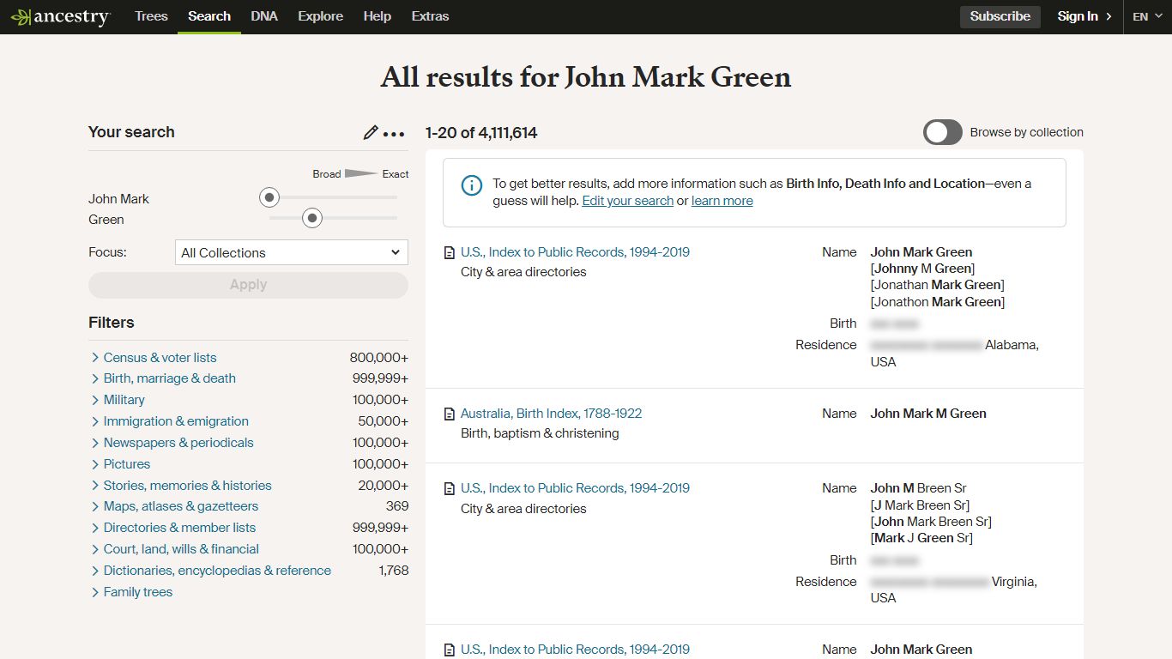
Task: Open Australia, Birth Index, 1788-1922 result
Action: tap(551, 414)
